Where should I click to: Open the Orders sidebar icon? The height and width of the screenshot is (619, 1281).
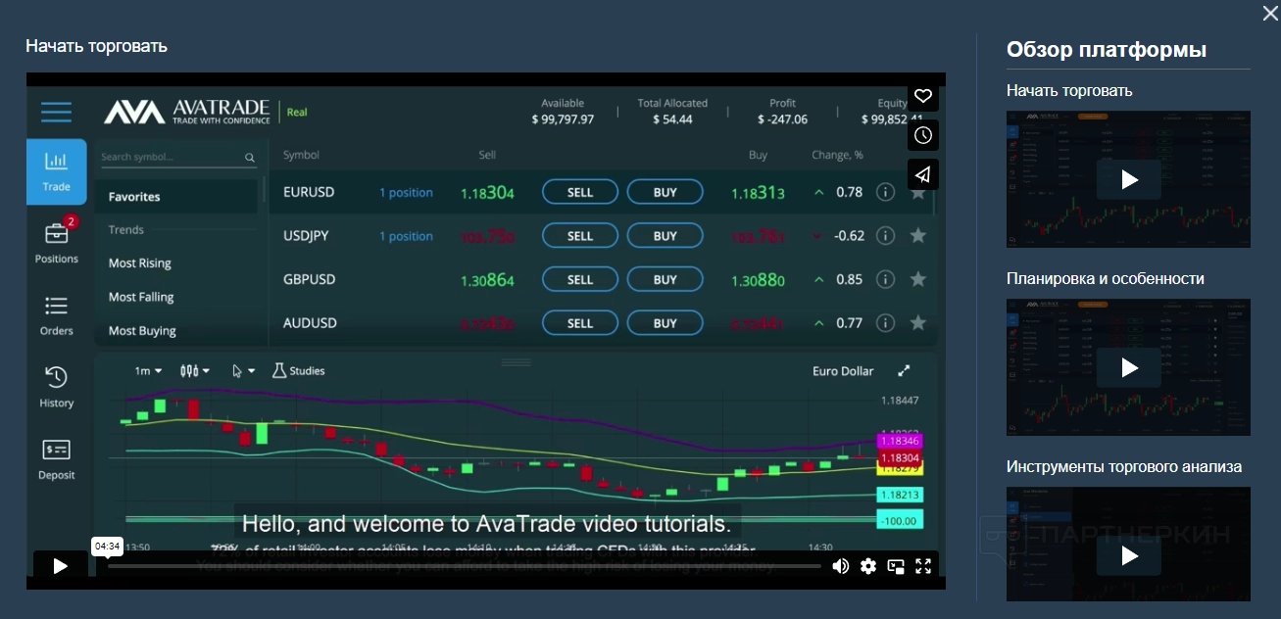(x=57, y=315)
